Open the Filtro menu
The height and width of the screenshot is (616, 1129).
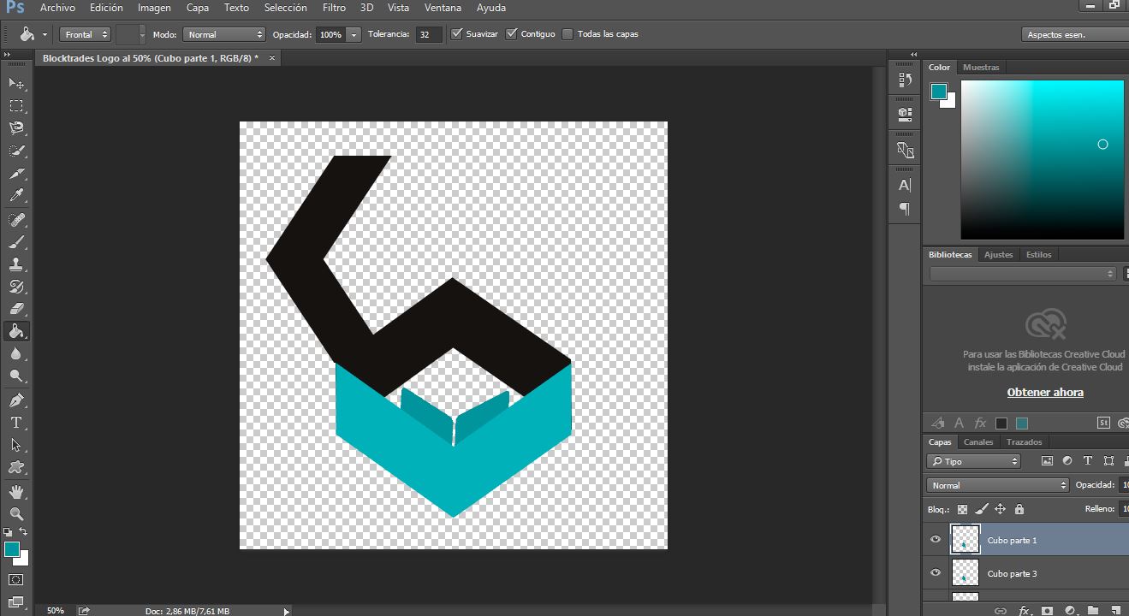334,8
